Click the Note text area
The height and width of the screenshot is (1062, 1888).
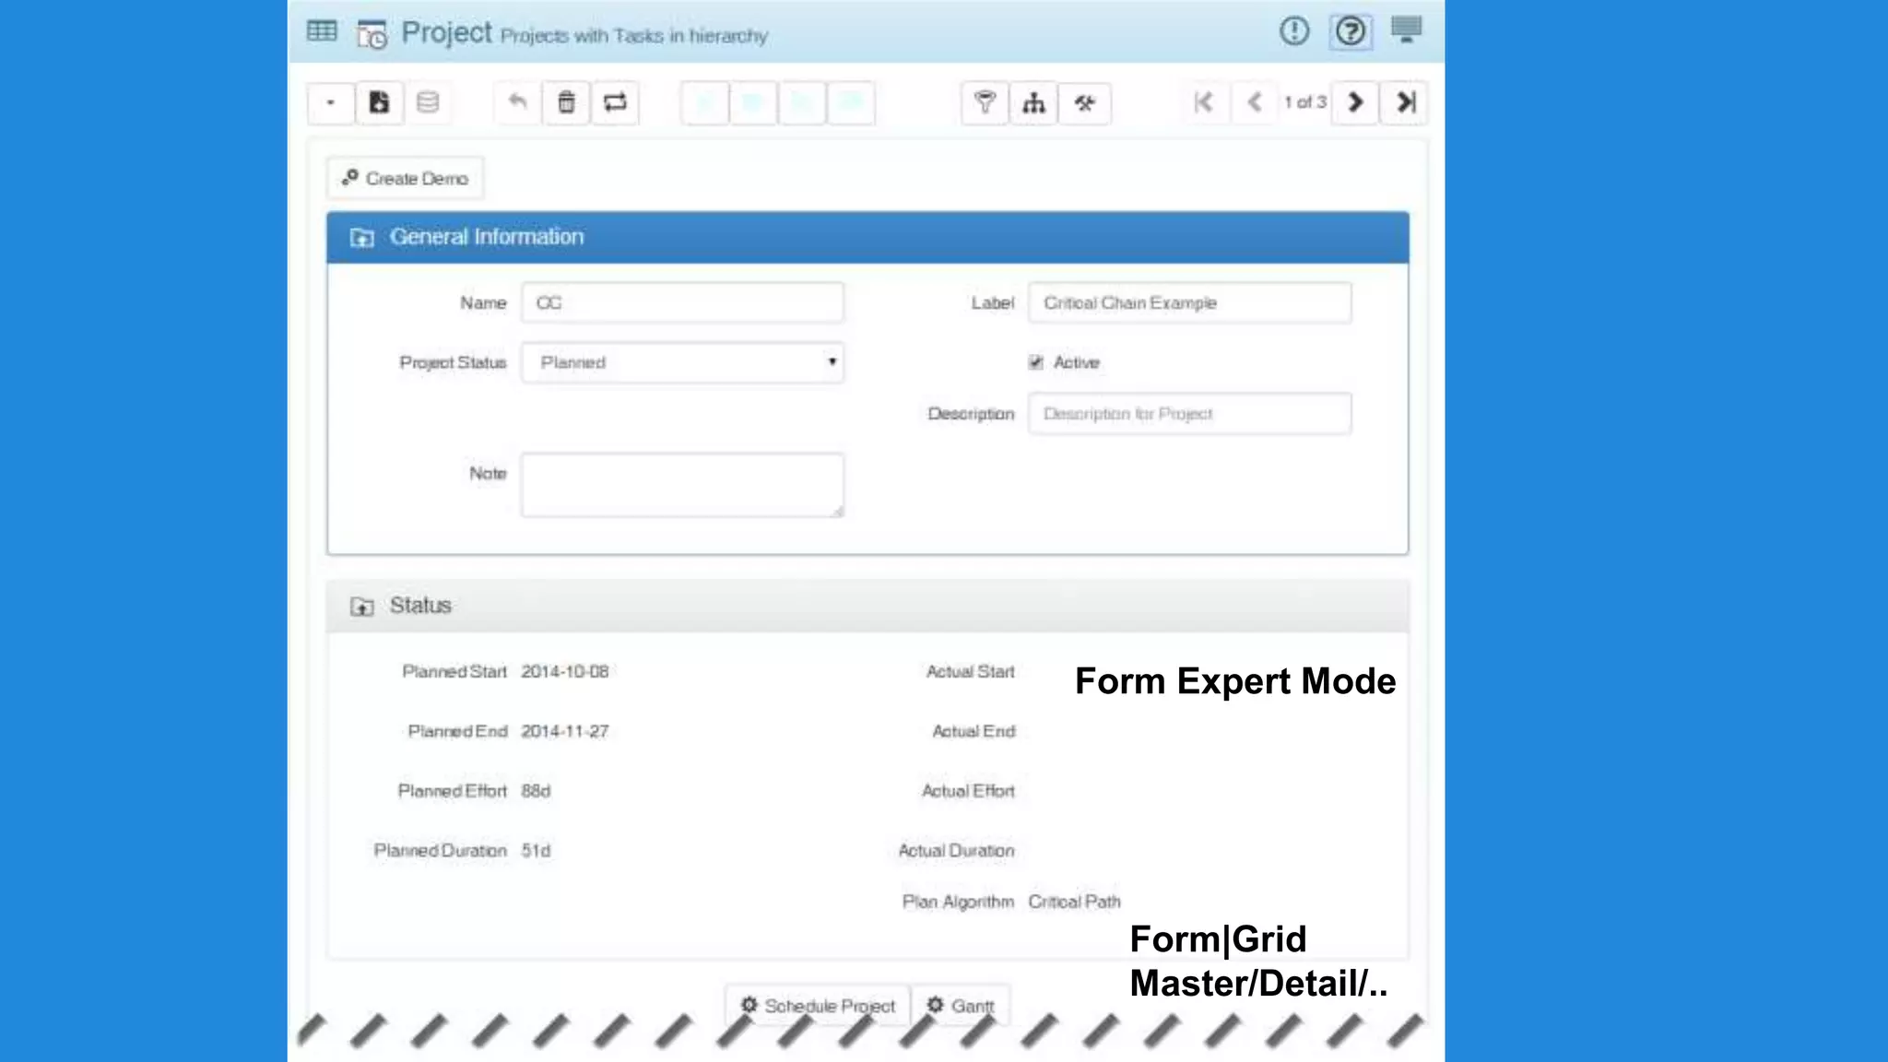682,484
